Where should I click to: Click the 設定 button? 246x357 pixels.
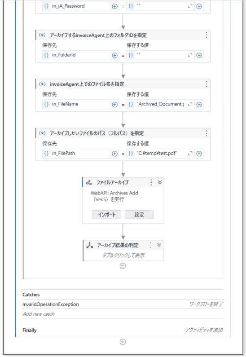pos(139,215)
